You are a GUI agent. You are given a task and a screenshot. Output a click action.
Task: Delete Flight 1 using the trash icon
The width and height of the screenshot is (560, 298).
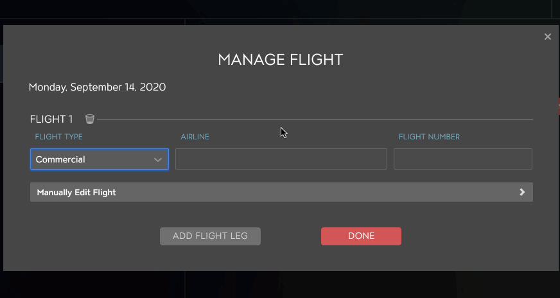[90, 119]
